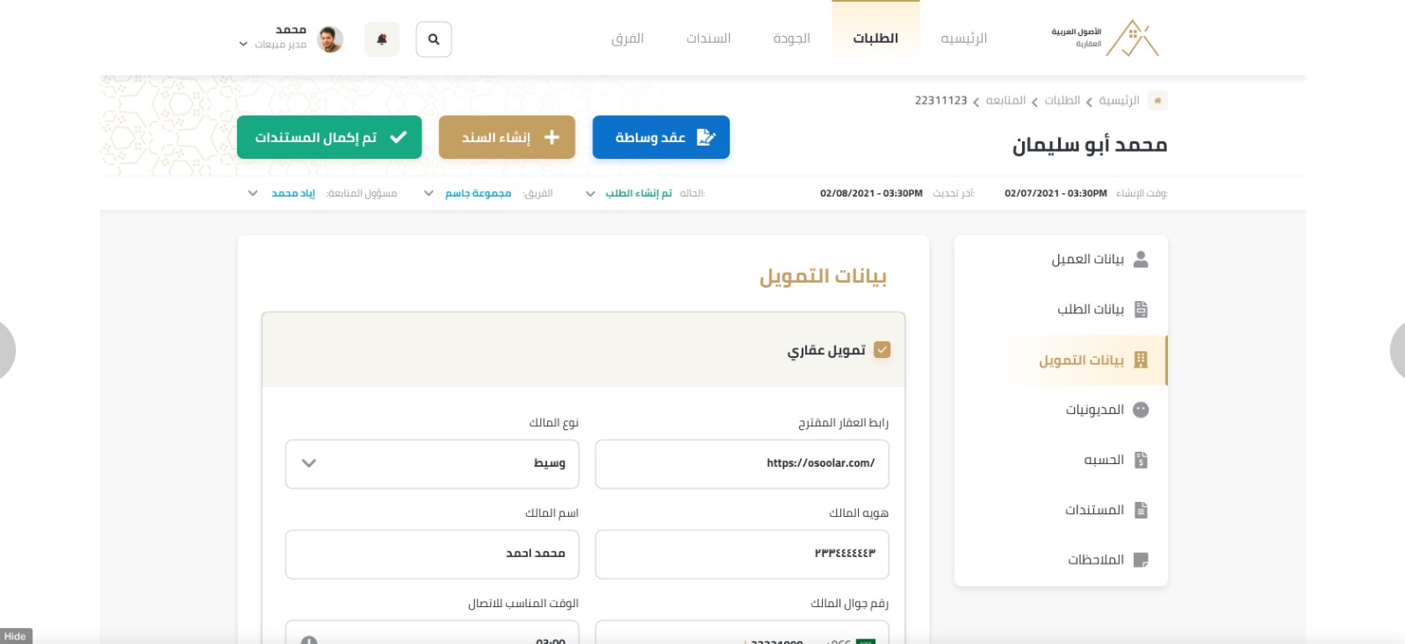Image resolution: width=1405 pixels, height=644 pixels.
Task: Click the contract signing icon on عقد وساطة
Action: pos(706,137)
